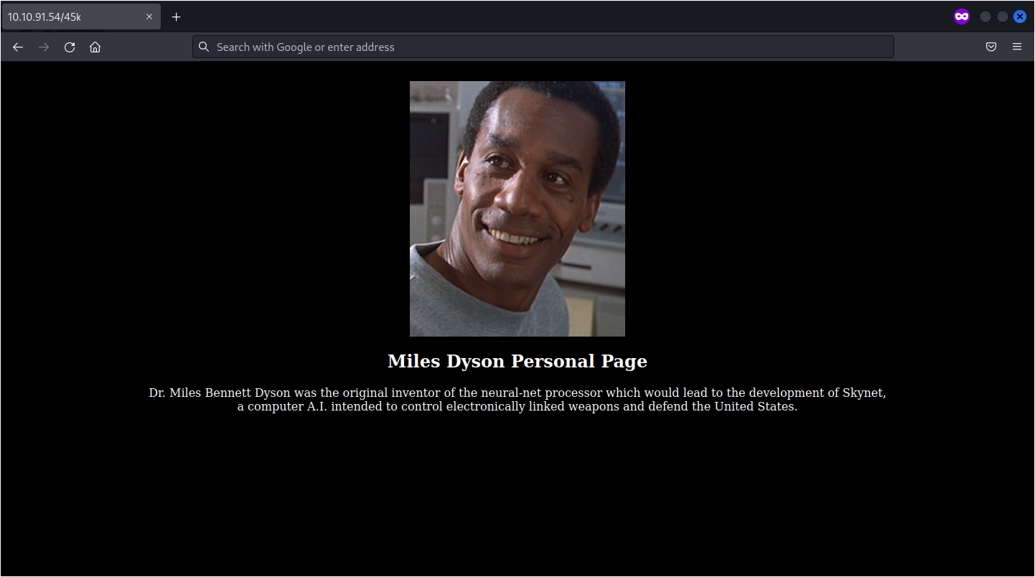Open a new tab with plus button
The height and width of the screenshot is (577, 1035).
click(x=177, y=17)
